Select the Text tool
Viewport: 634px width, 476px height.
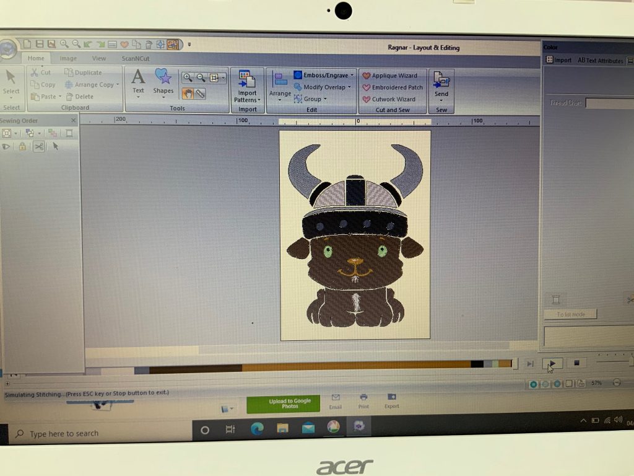tap(138, 83)
